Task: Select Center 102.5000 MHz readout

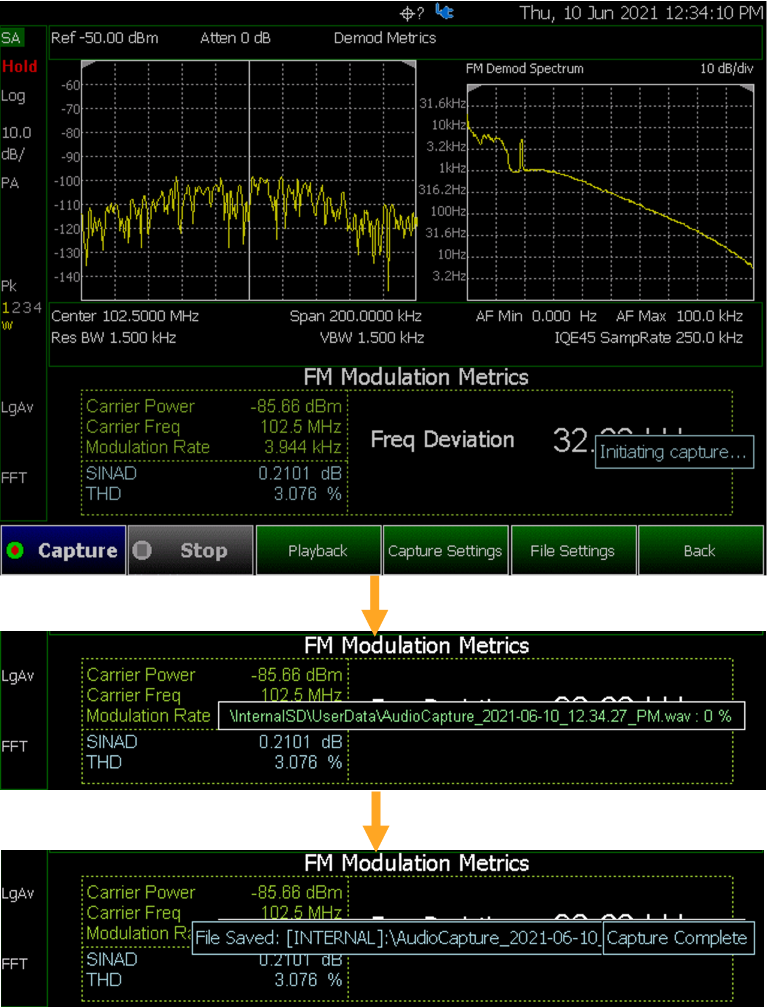Action: click(x=125, y=316)
